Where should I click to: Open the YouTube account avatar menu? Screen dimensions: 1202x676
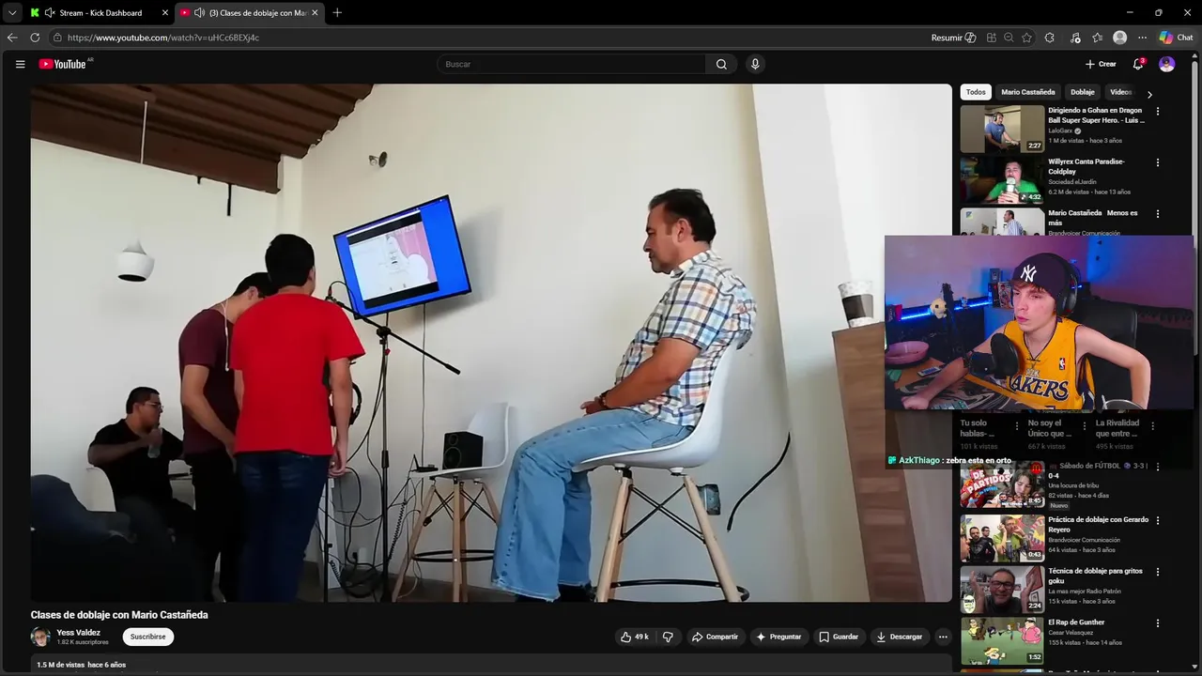tap(1166, 64)
